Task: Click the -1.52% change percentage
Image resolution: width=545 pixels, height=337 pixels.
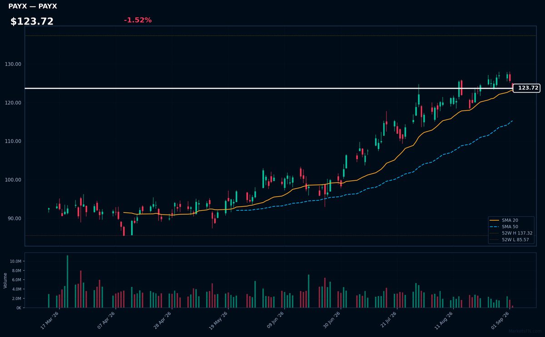Action: (x=138, y=20)
